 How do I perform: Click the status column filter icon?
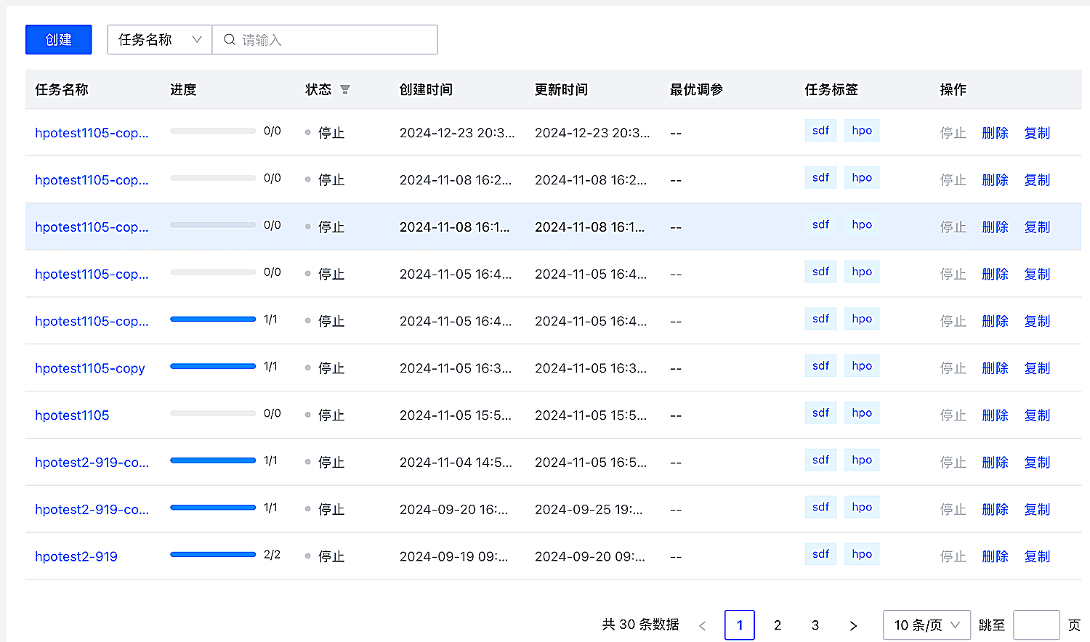[x=345, y=89]
